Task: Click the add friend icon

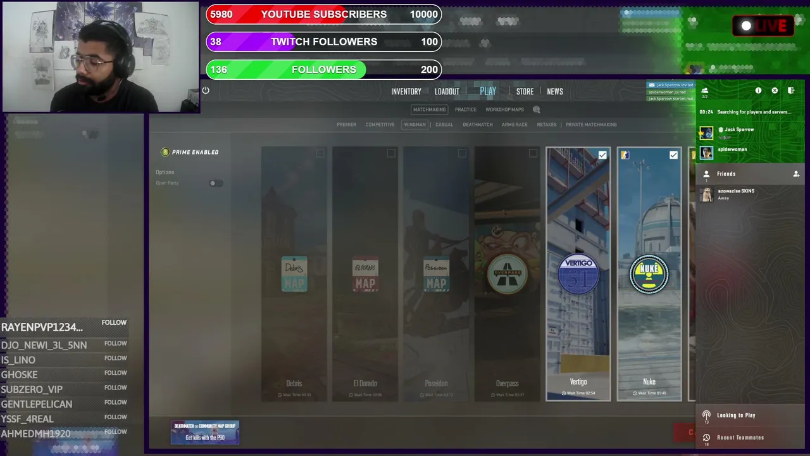Action: (796, 174)
